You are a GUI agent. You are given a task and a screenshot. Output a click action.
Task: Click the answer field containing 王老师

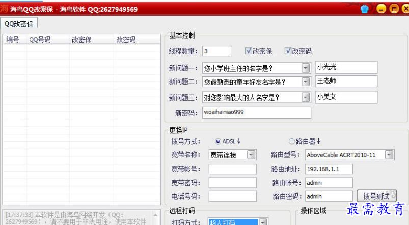coord(346,81)
